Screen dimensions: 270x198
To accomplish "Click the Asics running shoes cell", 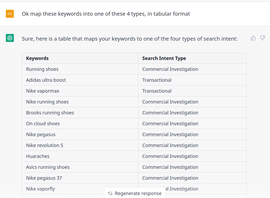I will pos(48,167).
